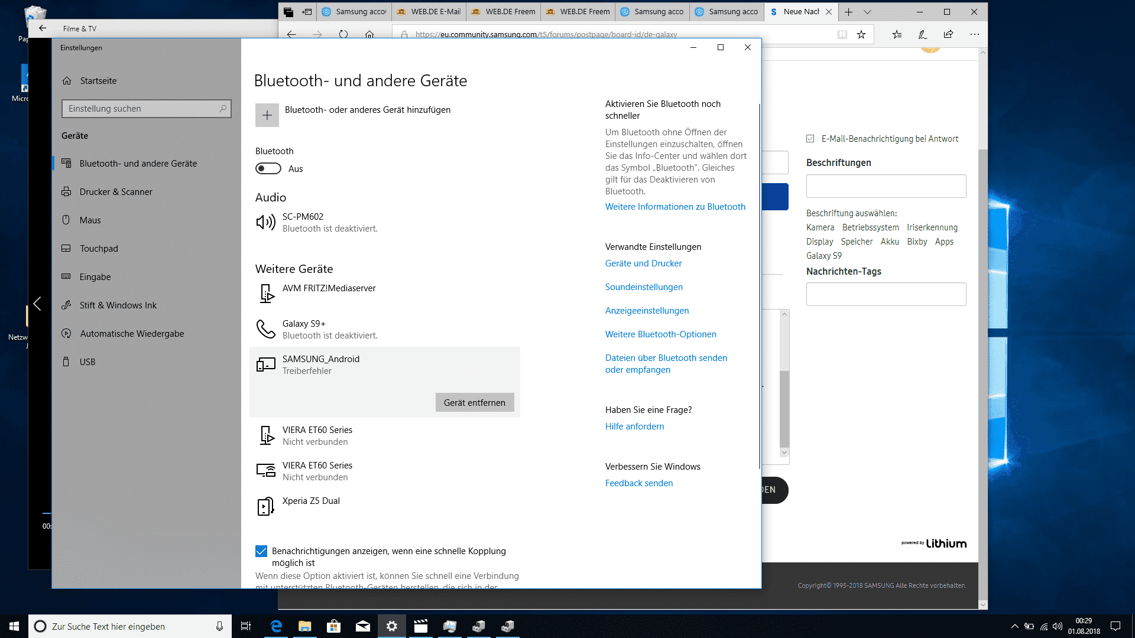Click Hilfe anfordern link

pos(634,427)
